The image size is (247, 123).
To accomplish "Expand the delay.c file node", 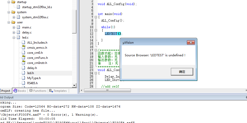I will pos(14,32).
